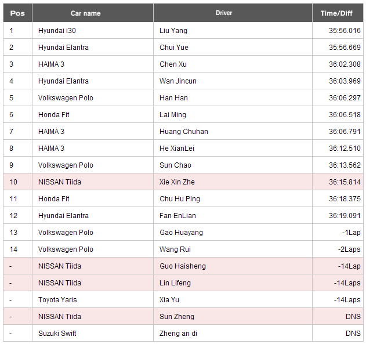Select Chen Xu's time 36:02.308
This screenshot has width=366, height=344.
pyautogui.click(x=345, y=64)
